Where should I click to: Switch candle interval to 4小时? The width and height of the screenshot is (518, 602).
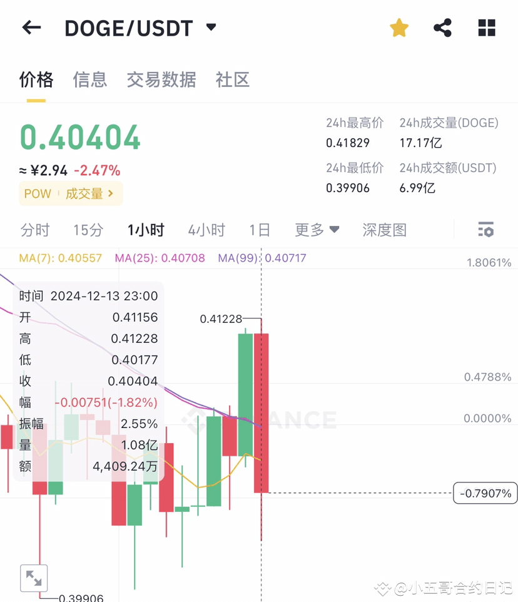point(206,230)
